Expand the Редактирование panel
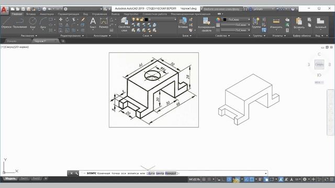Viewport: 335px width, 188px height. click(72, 36)
